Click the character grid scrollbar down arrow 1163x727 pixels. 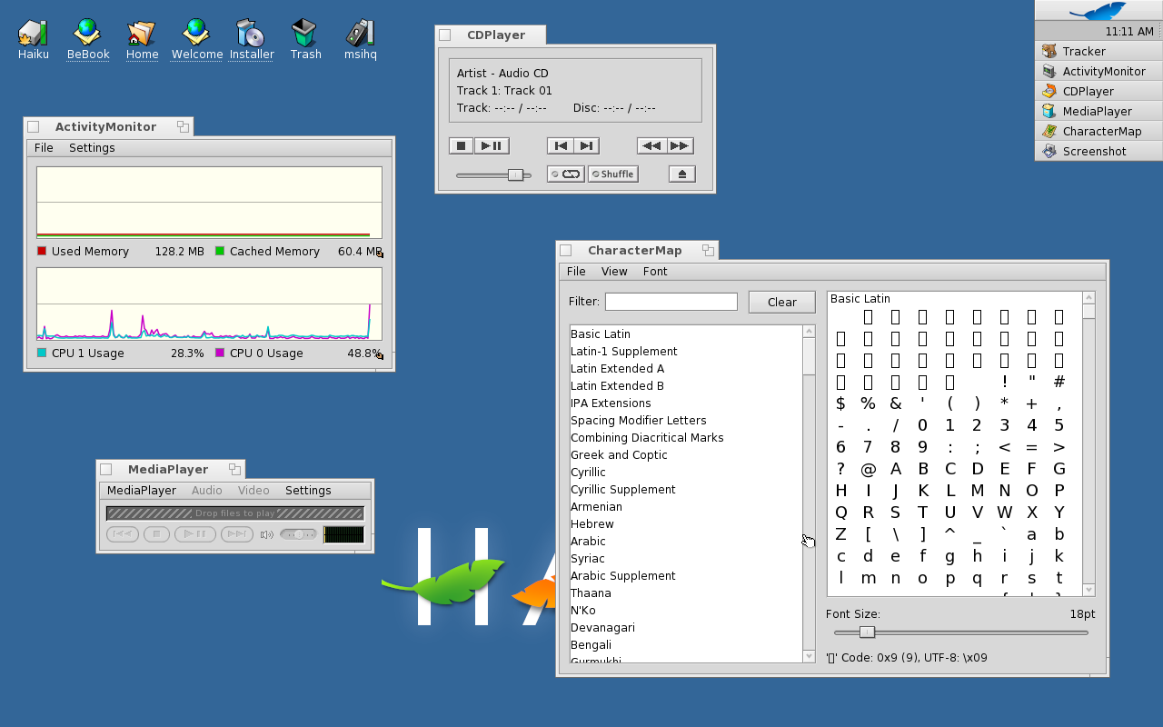[x=1088, y=590]
